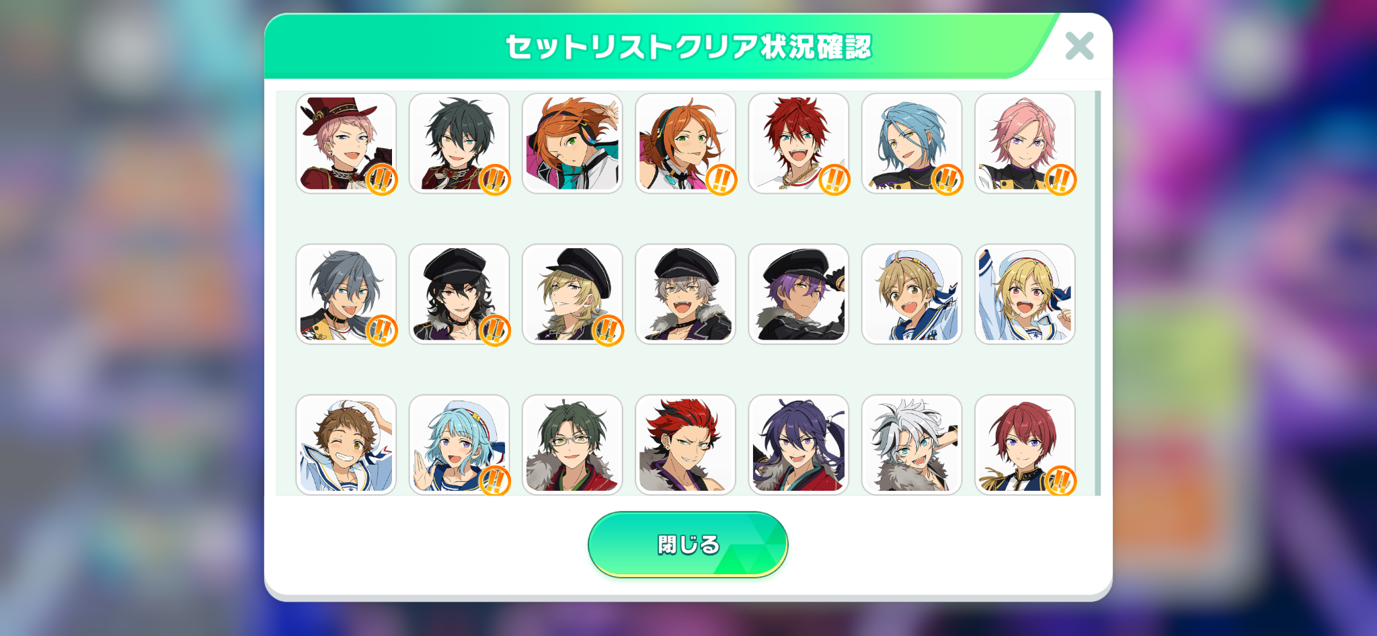The width and height of the screenshot is (1377, 636).
Task: Click exclamation badge on pink-haired purple-eyed character
Action: 1061,180
